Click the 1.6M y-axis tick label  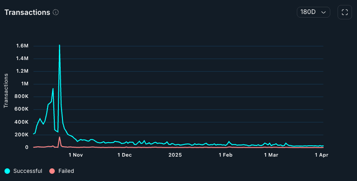[x=23, y=46]
